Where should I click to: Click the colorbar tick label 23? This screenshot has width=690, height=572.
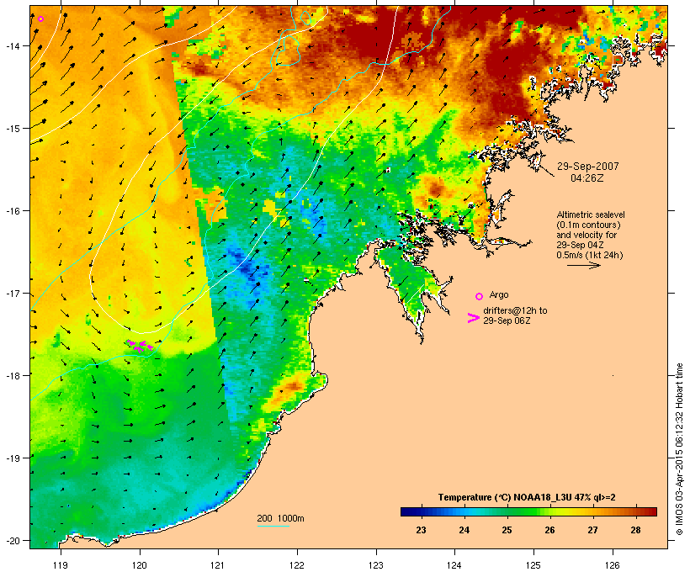(x=421, y=530)
